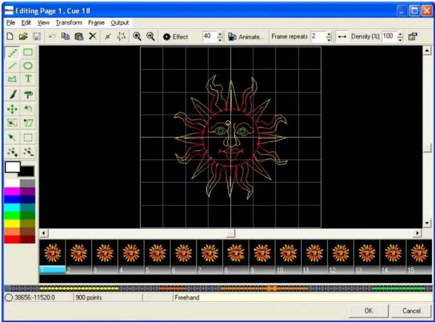Select the paint Roller fill tool
Viewport: 435px width, 322px height.
click(28, 94)
